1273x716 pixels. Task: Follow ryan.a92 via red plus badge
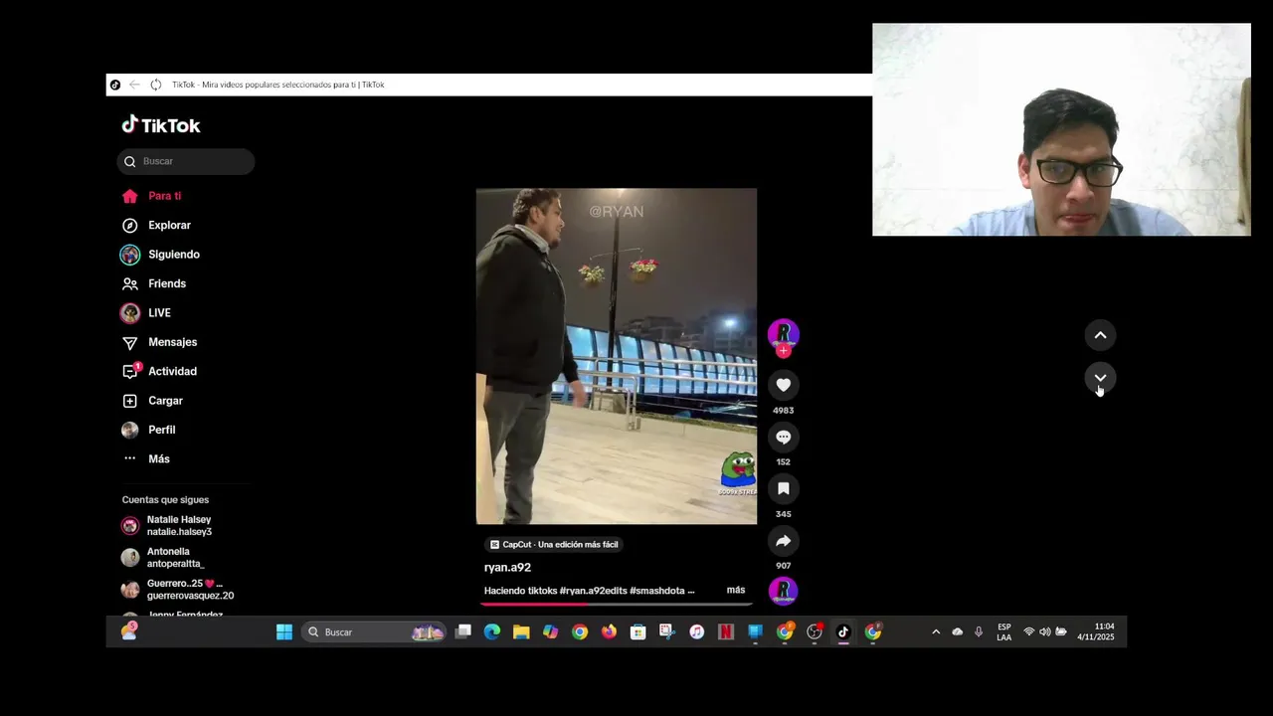click(784, 351)
